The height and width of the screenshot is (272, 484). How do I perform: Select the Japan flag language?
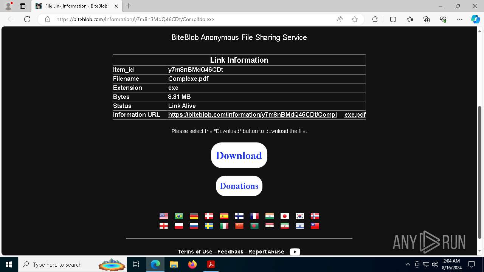pos(285,216)
